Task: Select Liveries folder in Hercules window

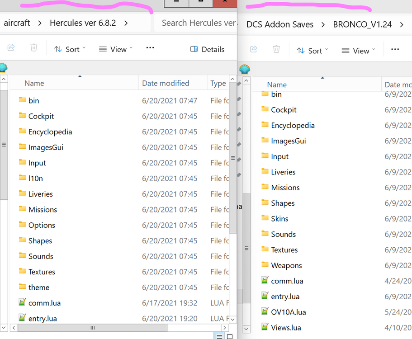Action: coord(40,194)
